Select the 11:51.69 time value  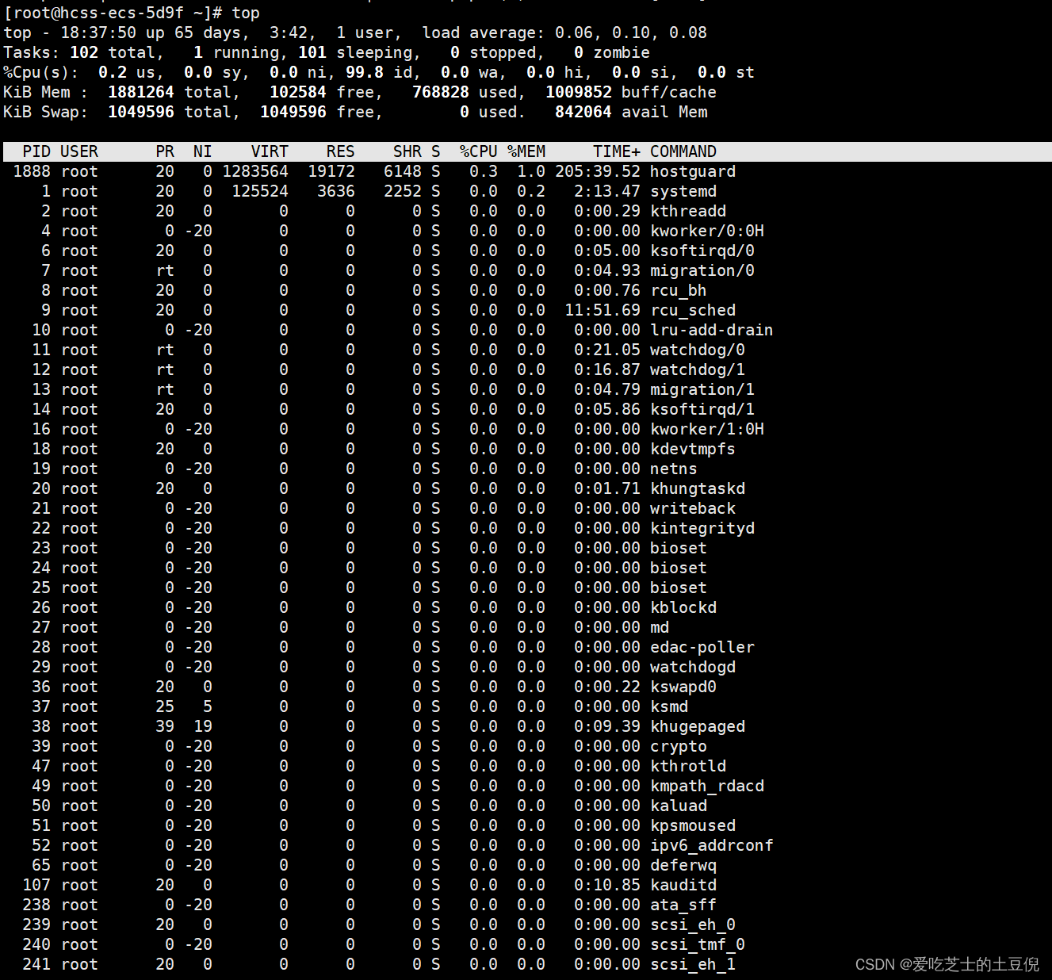click(603, 310)
